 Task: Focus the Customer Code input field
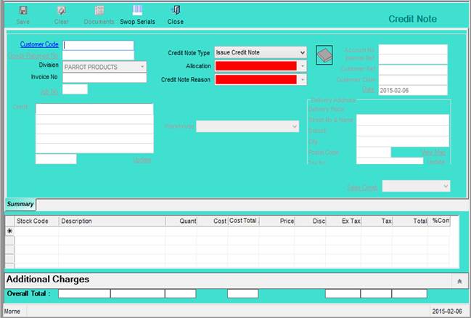(98, 45)
